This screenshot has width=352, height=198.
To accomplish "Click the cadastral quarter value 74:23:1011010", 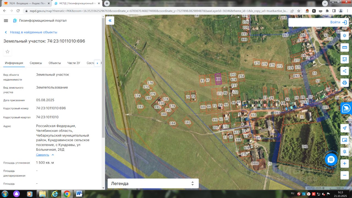I will point(47,117).
